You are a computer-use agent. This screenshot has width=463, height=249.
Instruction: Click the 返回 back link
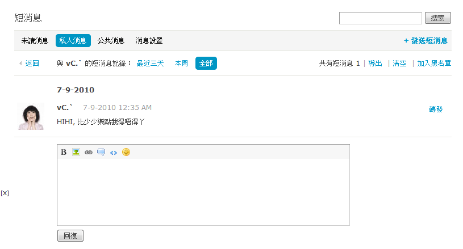32,64
